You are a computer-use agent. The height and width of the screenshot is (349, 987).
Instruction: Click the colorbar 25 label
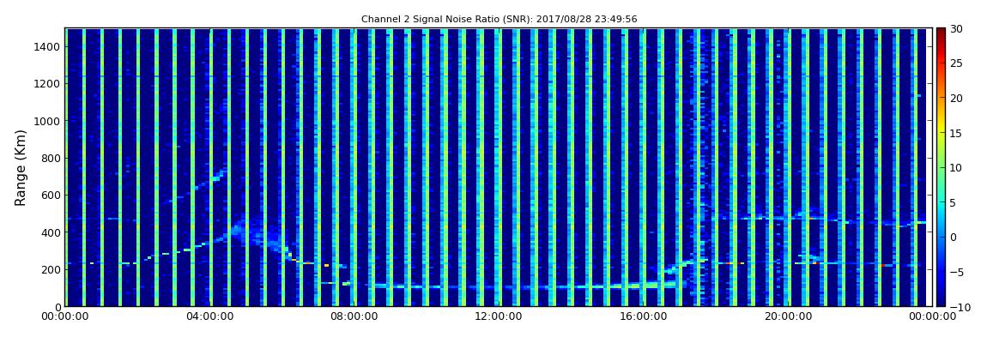(956, 63)
